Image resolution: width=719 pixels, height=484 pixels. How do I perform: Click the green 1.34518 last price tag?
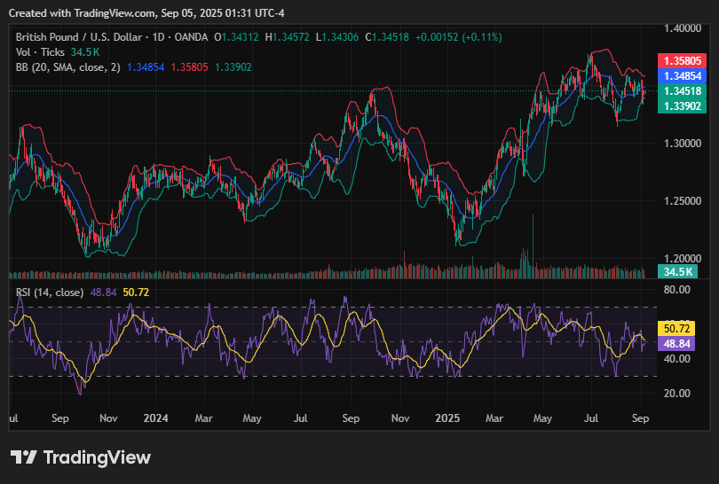682,91
